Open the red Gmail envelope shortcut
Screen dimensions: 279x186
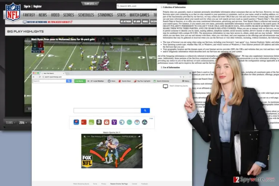[x=106, y=122]
